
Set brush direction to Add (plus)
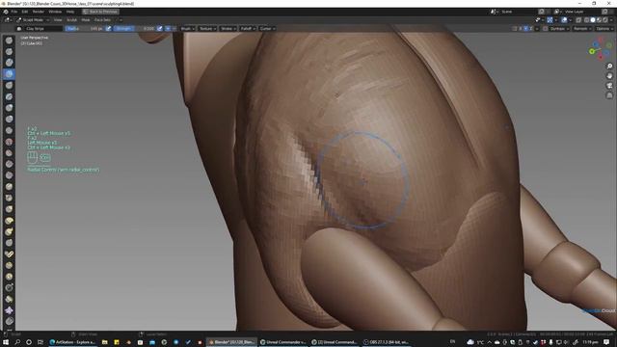click(x=168, y=28)
